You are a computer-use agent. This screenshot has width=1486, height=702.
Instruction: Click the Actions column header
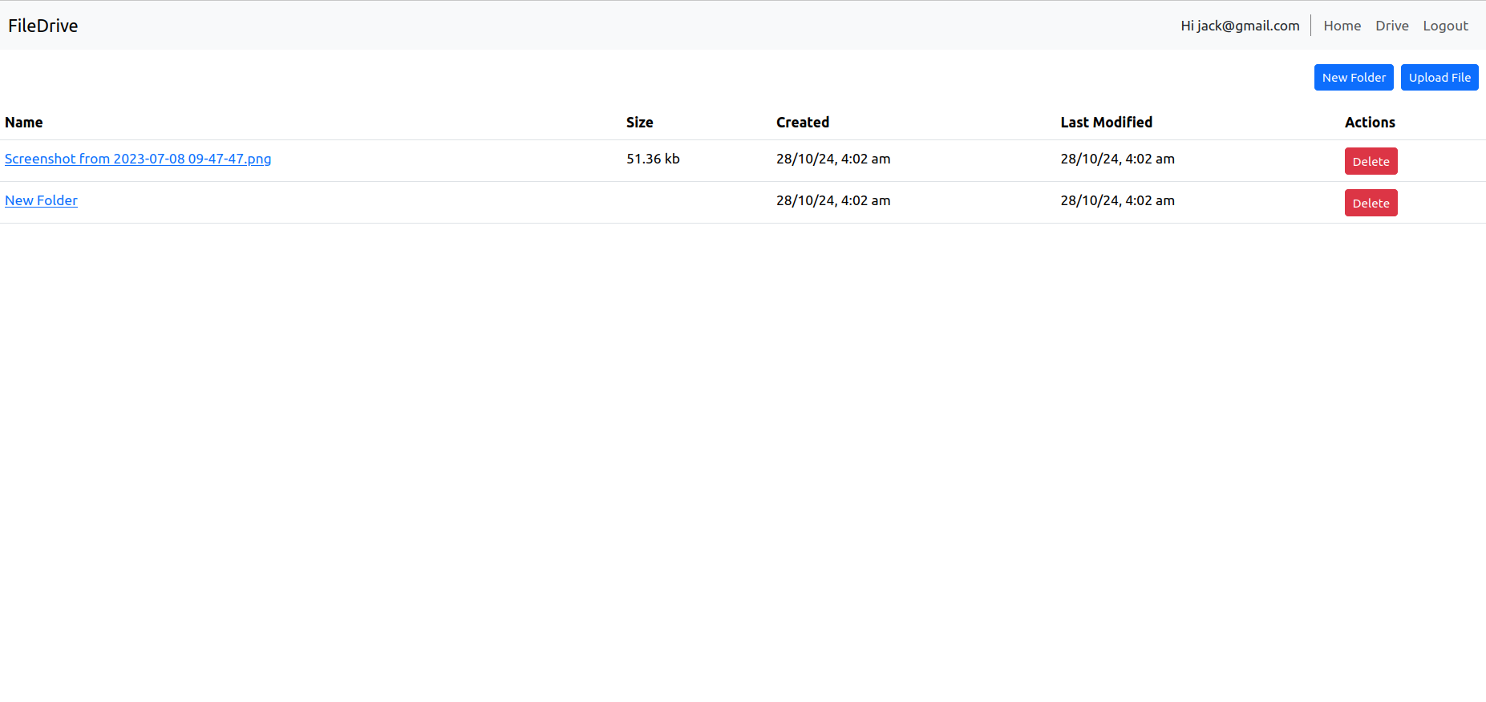point(1370,123)
